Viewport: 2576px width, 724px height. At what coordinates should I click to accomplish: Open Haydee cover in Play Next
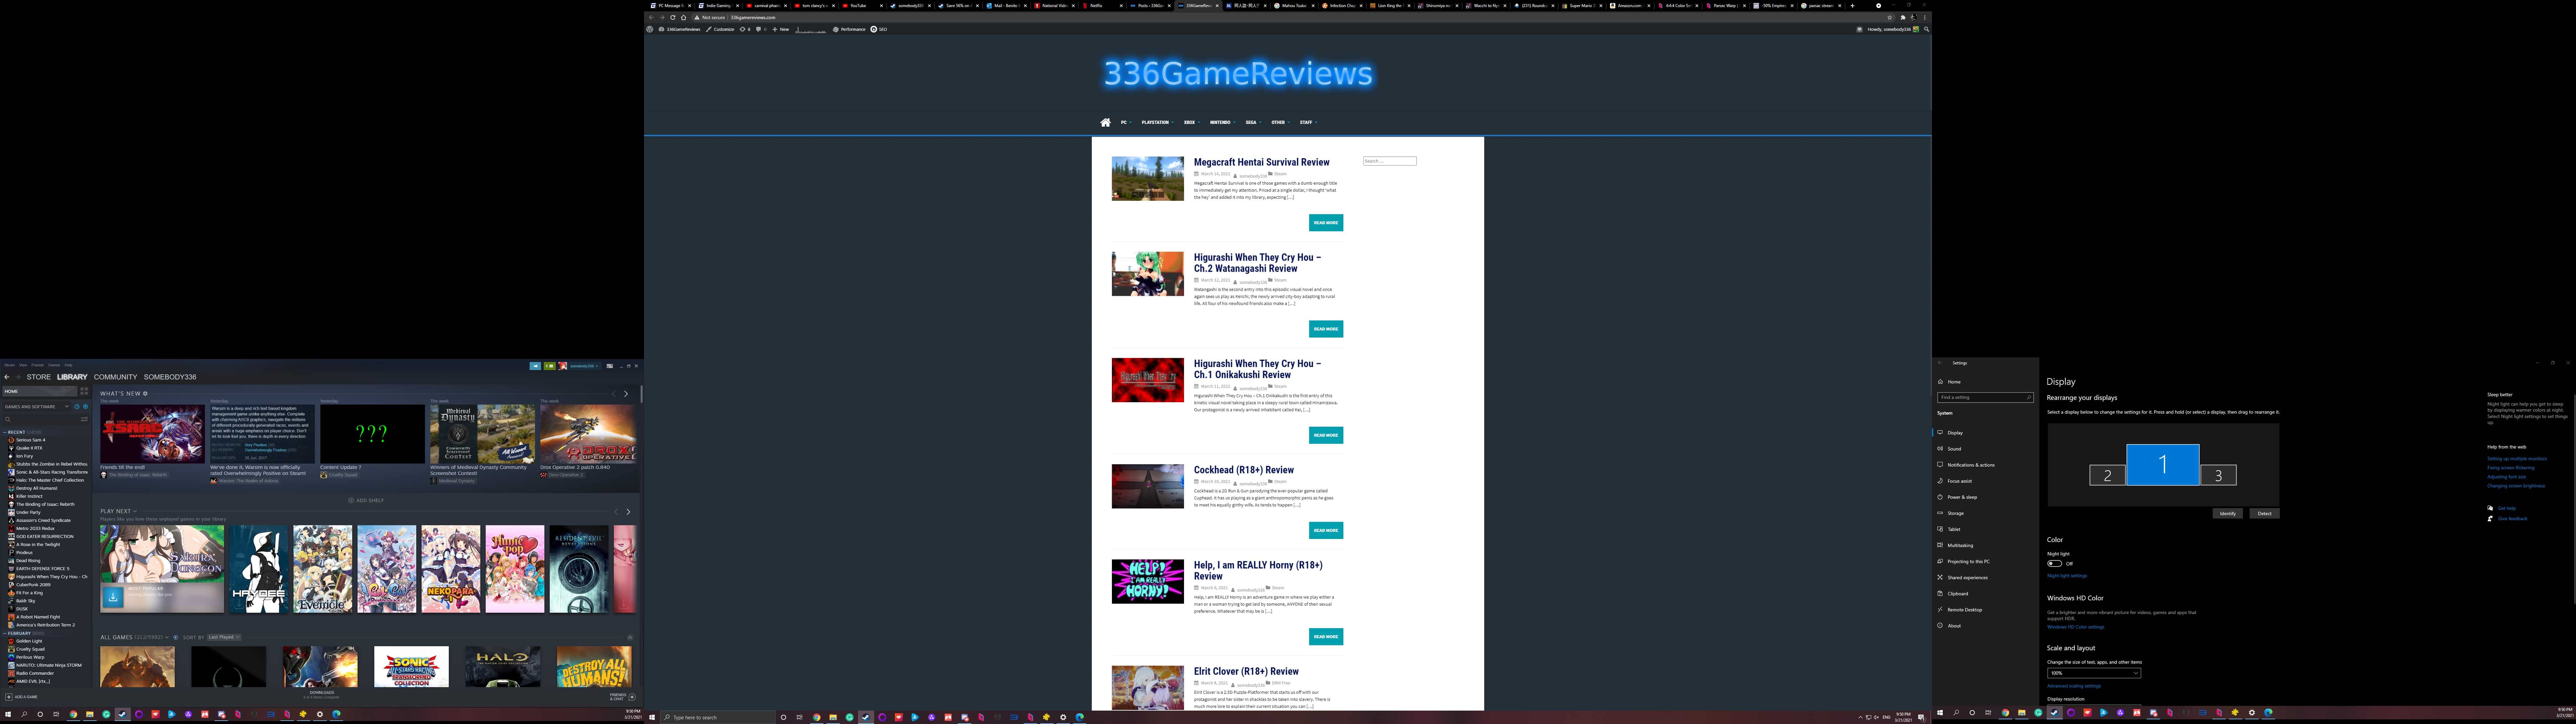(258, 569)
